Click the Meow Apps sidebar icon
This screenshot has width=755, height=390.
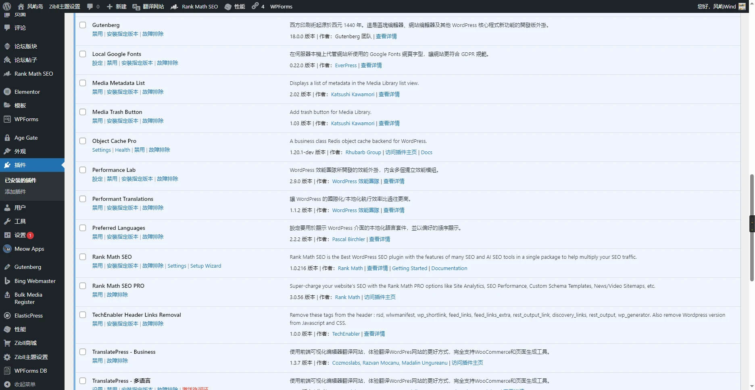pyautogui.click(x=7, y=249)
